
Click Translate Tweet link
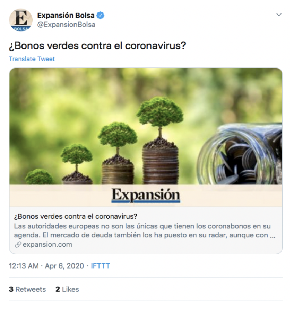click(x=32, y=59)
